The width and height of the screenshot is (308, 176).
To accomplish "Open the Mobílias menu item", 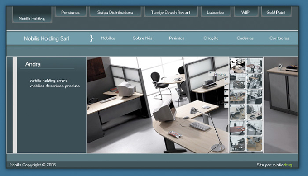I will [108, 38].
